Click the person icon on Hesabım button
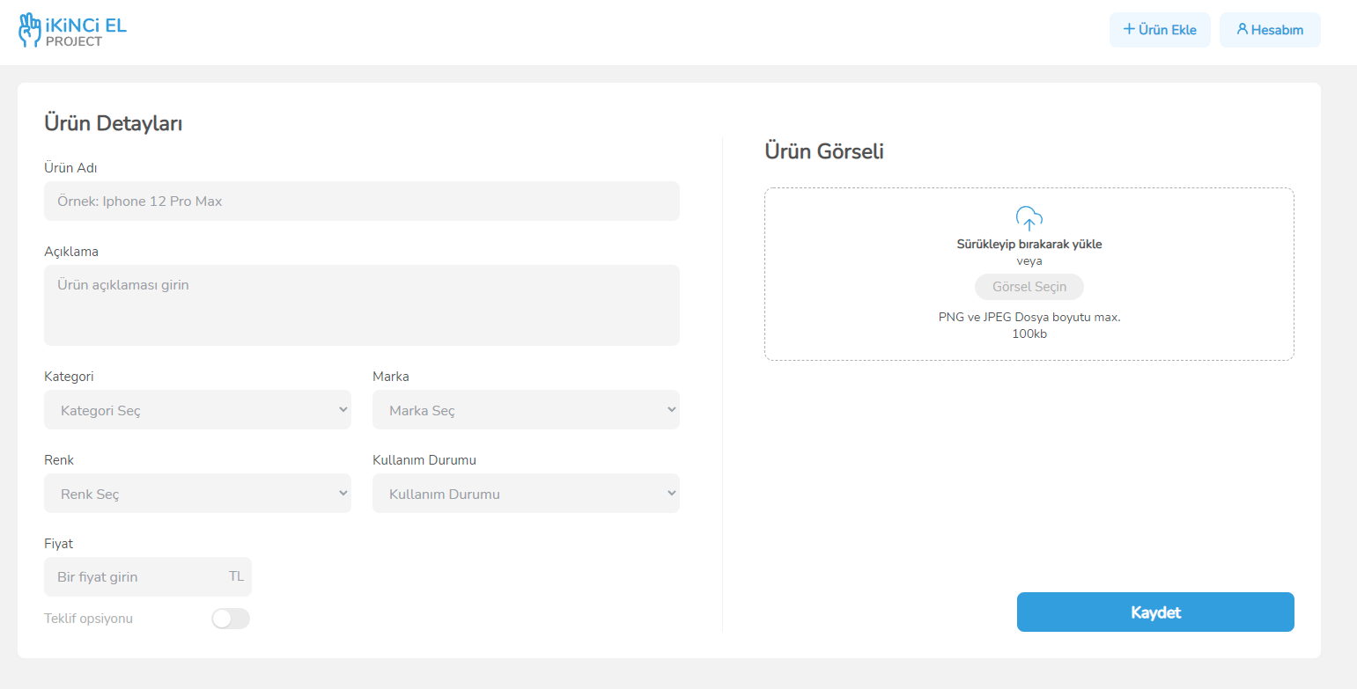The height and width of the screenshot is (689, 1357). [1243, 29]
